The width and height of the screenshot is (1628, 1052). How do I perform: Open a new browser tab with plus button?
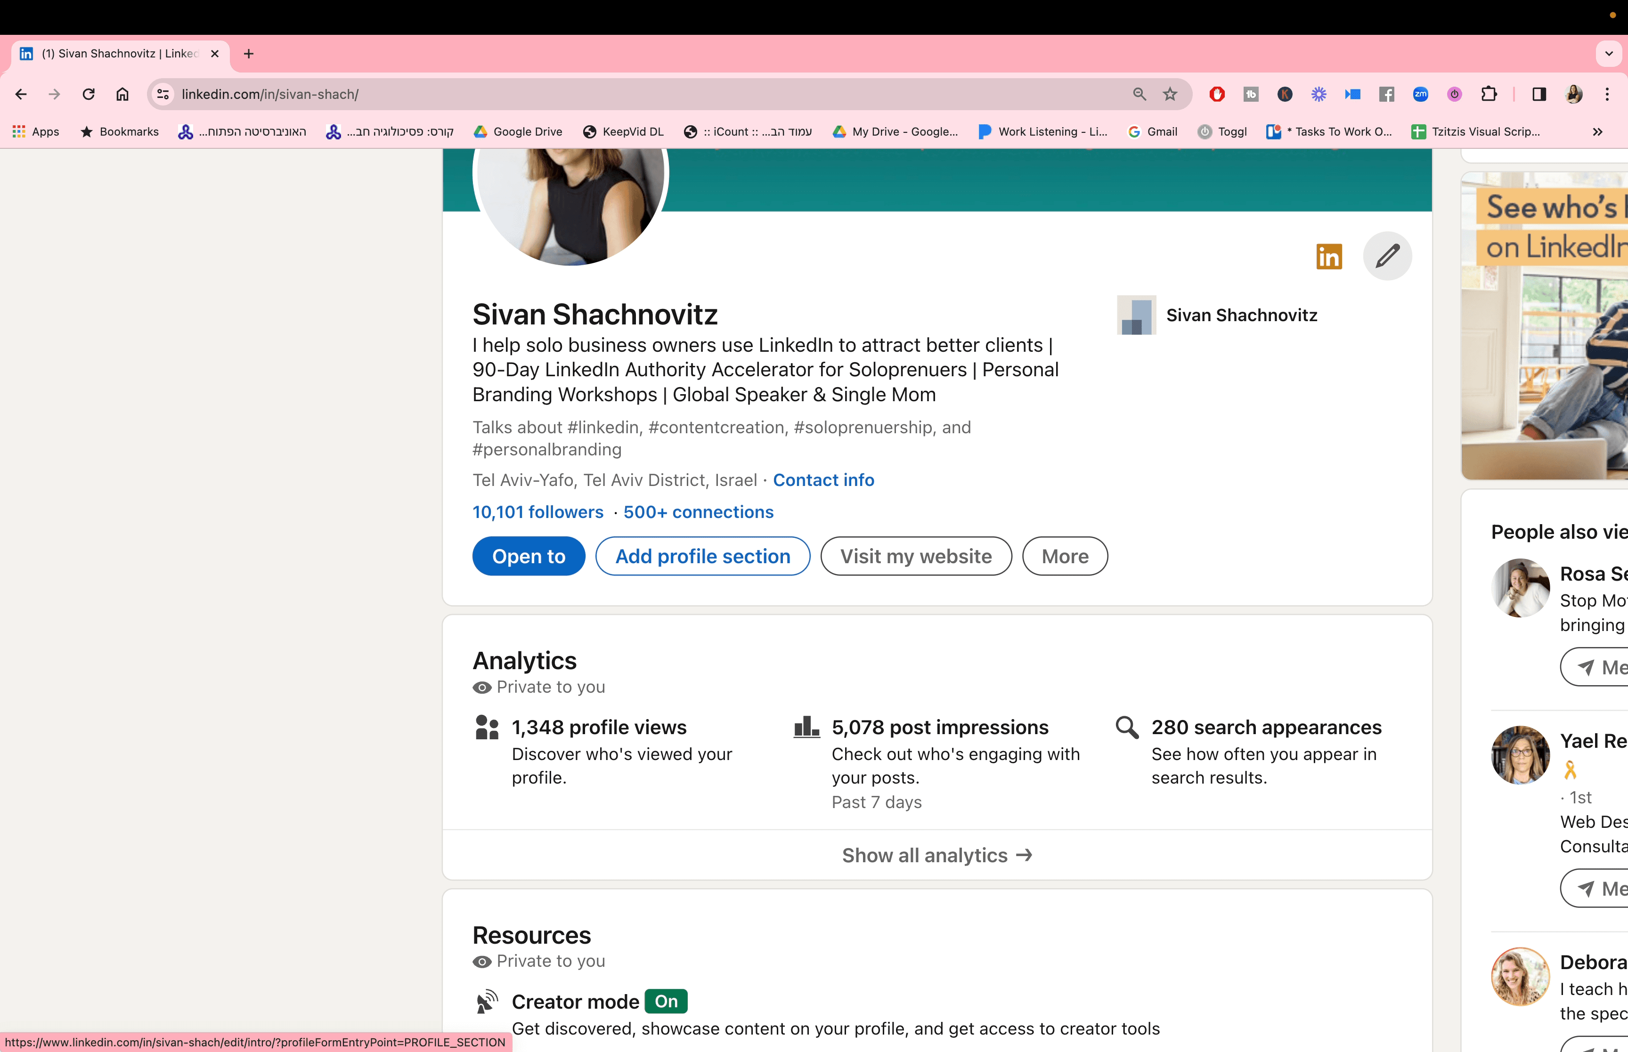(249, 53)
